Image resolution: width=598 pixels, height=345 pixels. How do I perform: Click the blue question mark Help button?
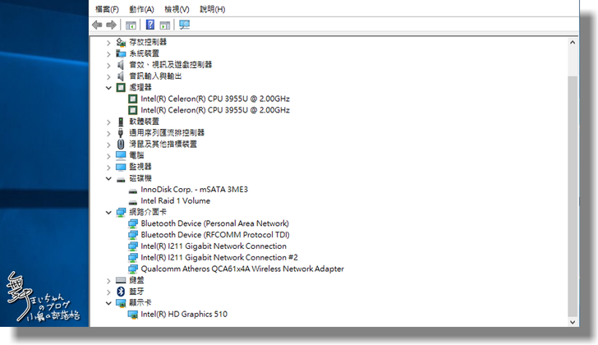click(x=150, y=25)
